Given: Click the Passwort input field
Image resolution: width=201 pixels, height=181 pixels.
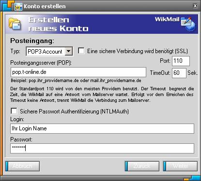Looking at the screenshot, I should pyautogui.click(x=102, y=148).
